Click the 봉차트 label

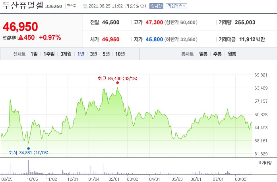tap(188, 54)
